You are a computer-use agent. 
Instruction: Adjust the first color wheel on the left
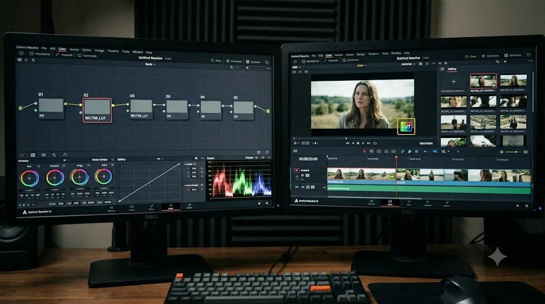(x=29, y=179)
